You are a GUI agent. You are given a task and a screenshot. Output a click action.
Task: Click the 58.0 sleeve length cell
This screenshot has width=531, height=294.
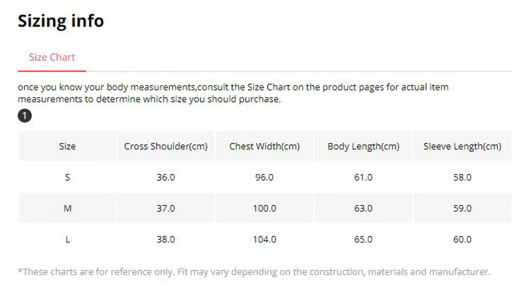(x=462, y=177)
